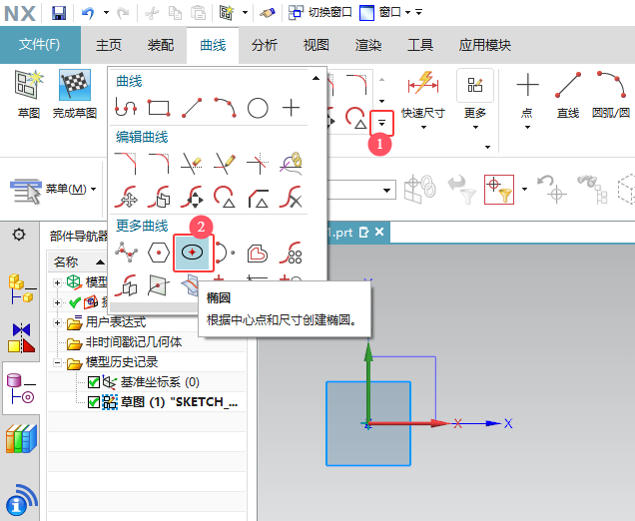Viewport: 635px width, 521px height.
Task: Select the Line tool in 曲线 gallery
Action: [x=192, y=108]
